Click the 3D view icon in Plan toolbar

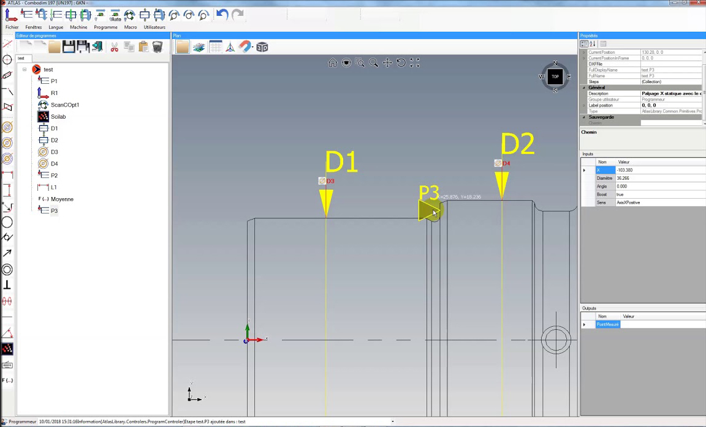pyautogui.click(x=262, y=47)
